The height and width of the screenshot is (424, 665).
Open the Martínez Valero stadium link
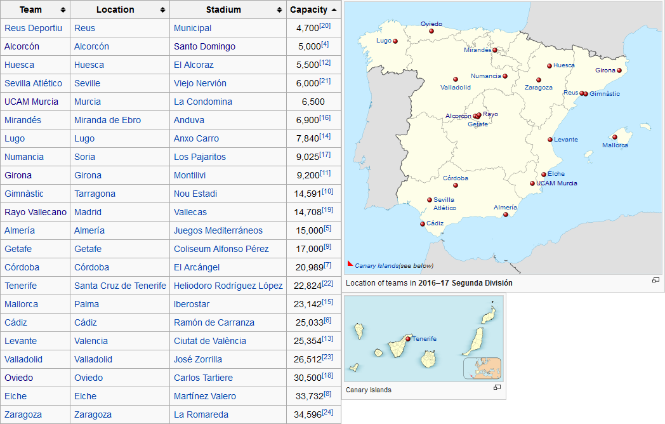205,397
